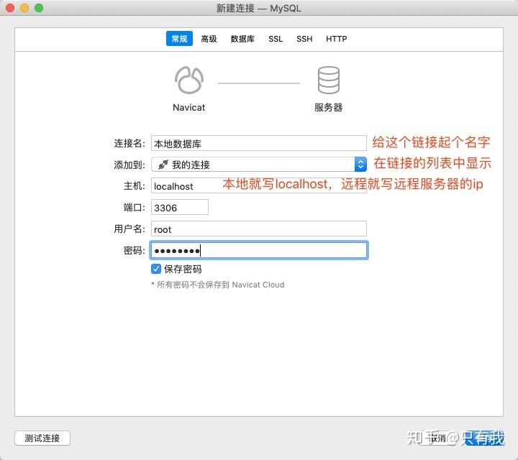Open the 添加到 我的连接 dropdown

[x=259, y=165]
